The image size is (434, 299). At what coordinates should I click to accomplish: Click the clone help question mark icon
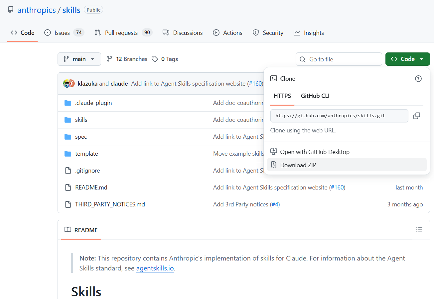(x=418, y=79)
